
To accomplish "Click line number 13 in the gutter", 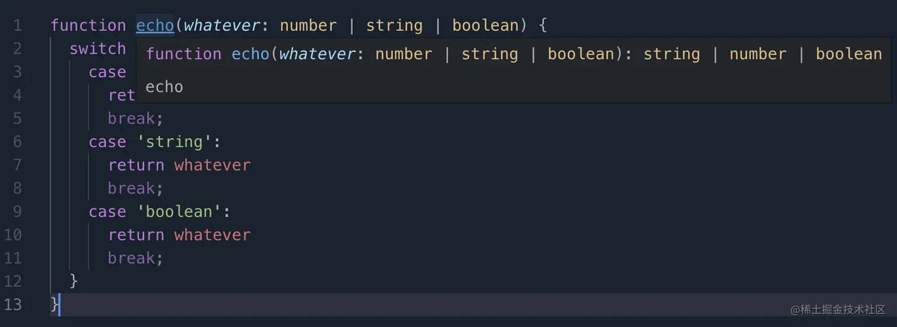I will [x=13, y=304].
